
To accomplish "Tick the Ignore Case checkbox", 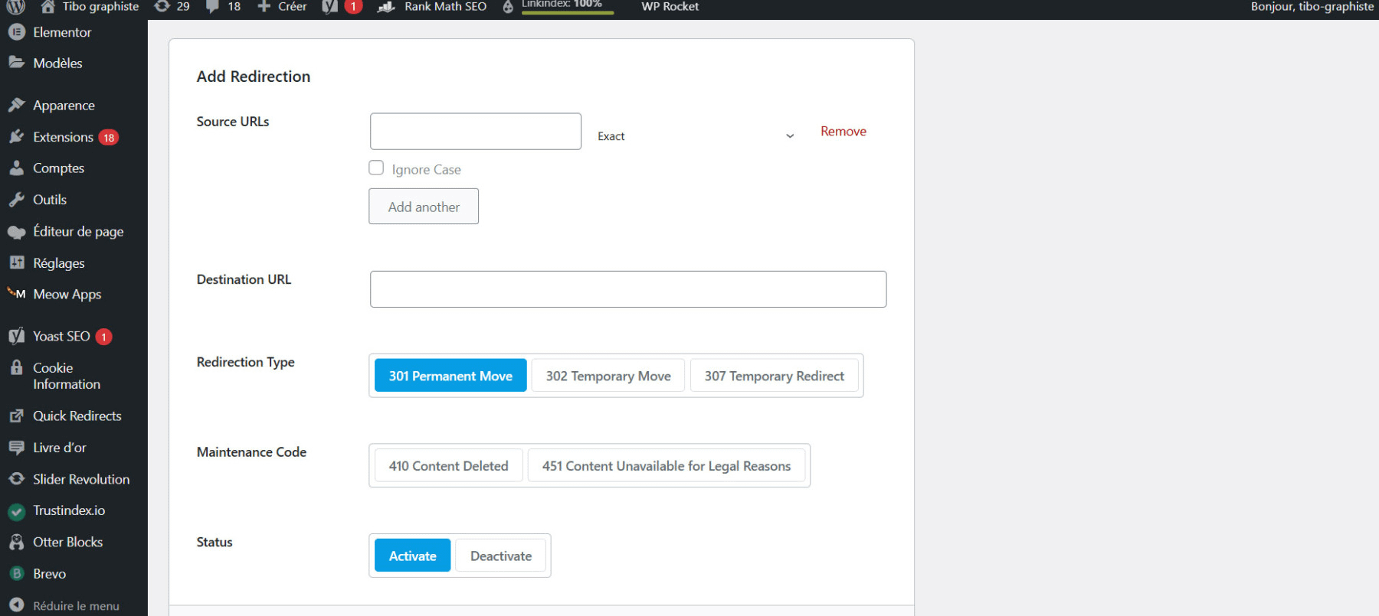I will 376,168.
